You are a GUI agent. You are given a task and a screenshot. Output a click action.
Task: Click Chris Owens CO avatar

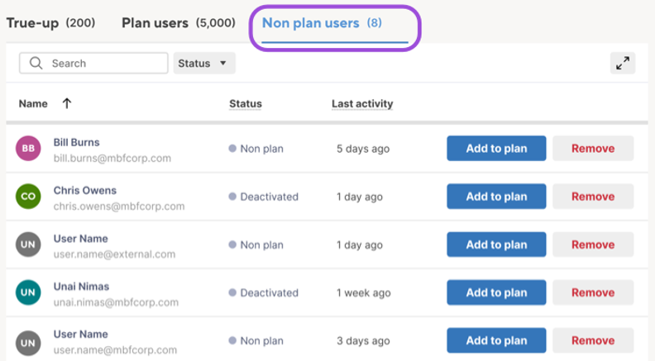tap(28, 196)
